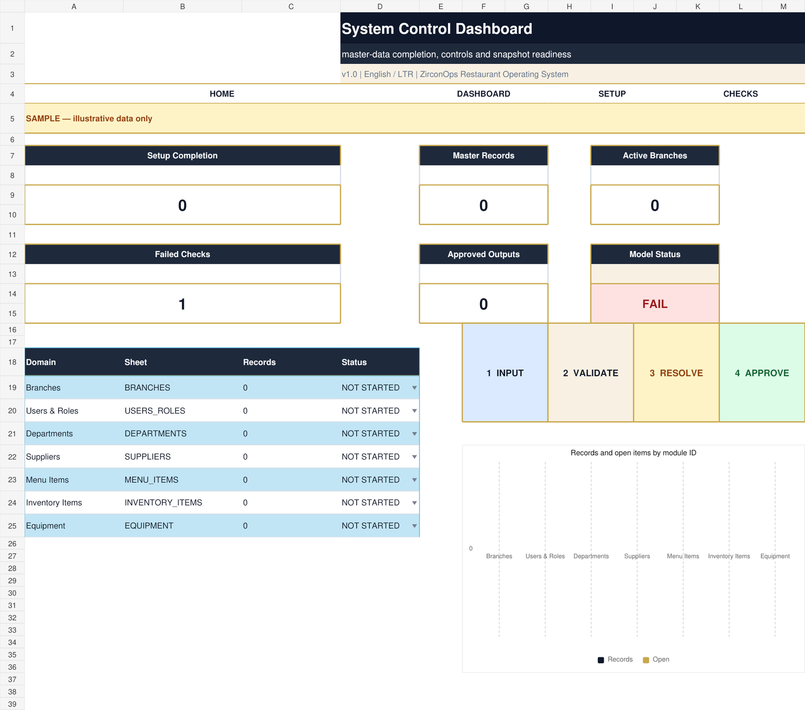Select row 18 header
The width and height of the screenshot is (805, 710).
(12, 362)
